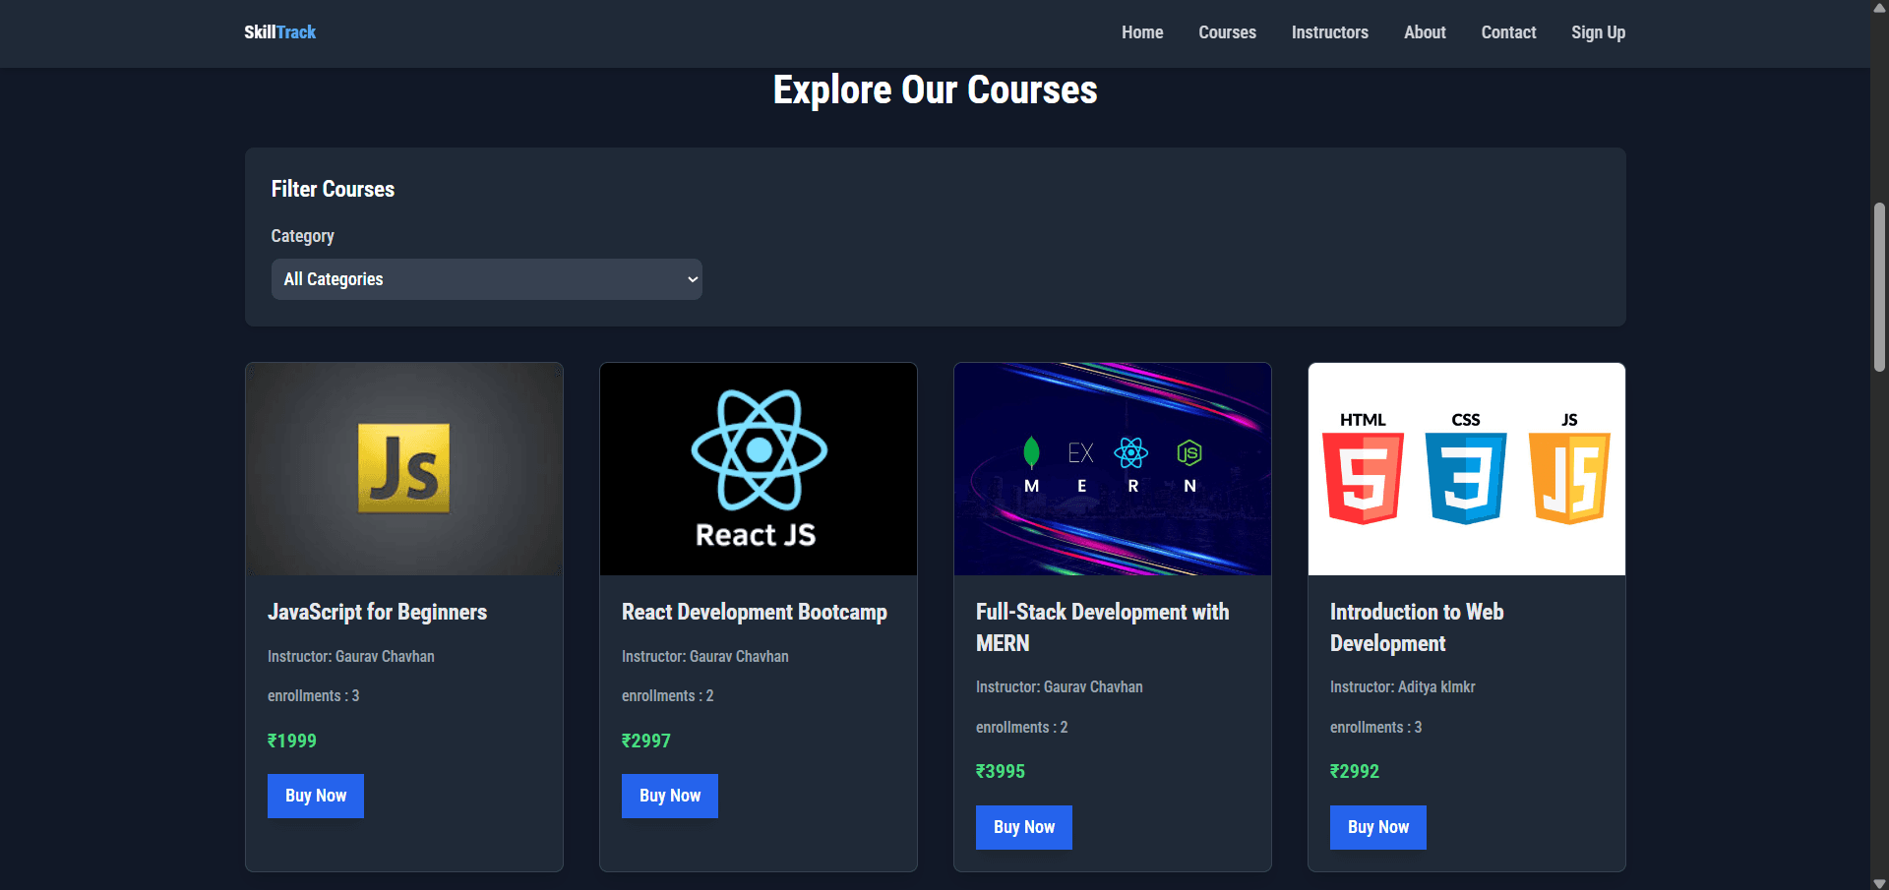Click the Category label
The image size is (1889, 890).
(x=302, y=236)
